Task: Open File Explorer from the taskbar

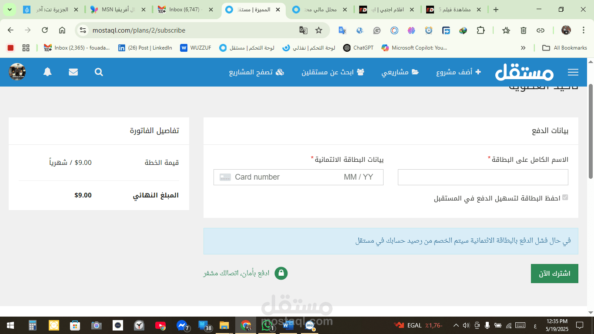Action: 224,325
